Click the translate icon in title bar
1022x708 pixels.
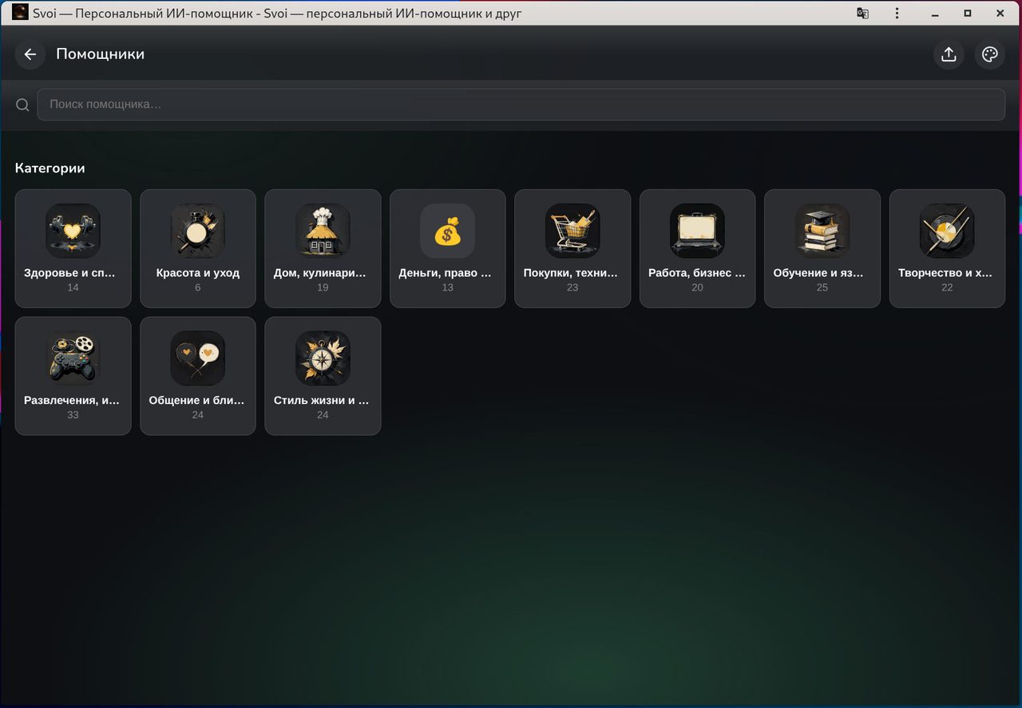(862, 13)
